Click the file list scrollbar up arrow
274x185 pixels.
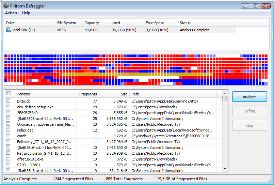click(x=225, y=93)
